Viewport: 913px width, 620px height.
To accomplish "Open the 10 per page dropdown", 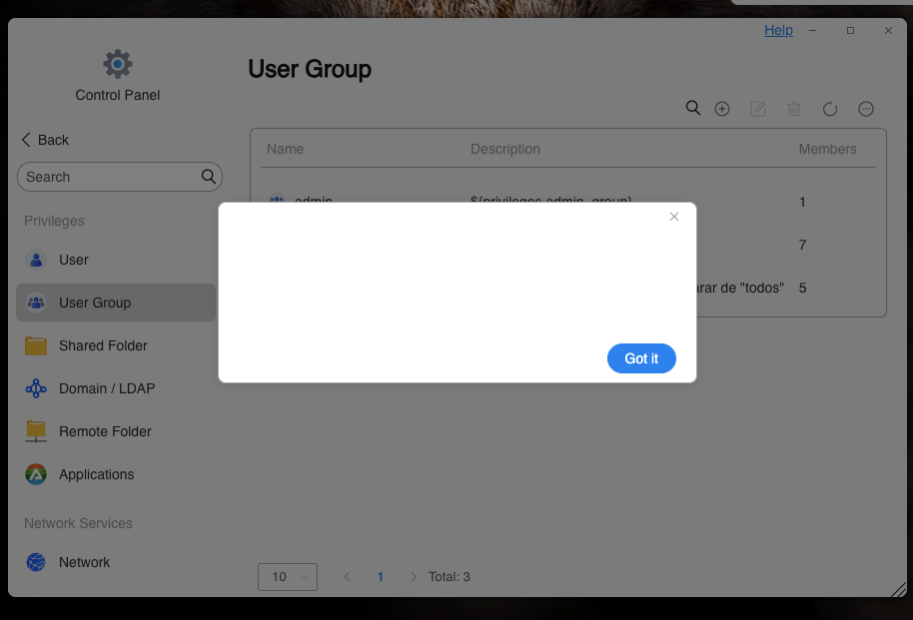I will 288,577.
